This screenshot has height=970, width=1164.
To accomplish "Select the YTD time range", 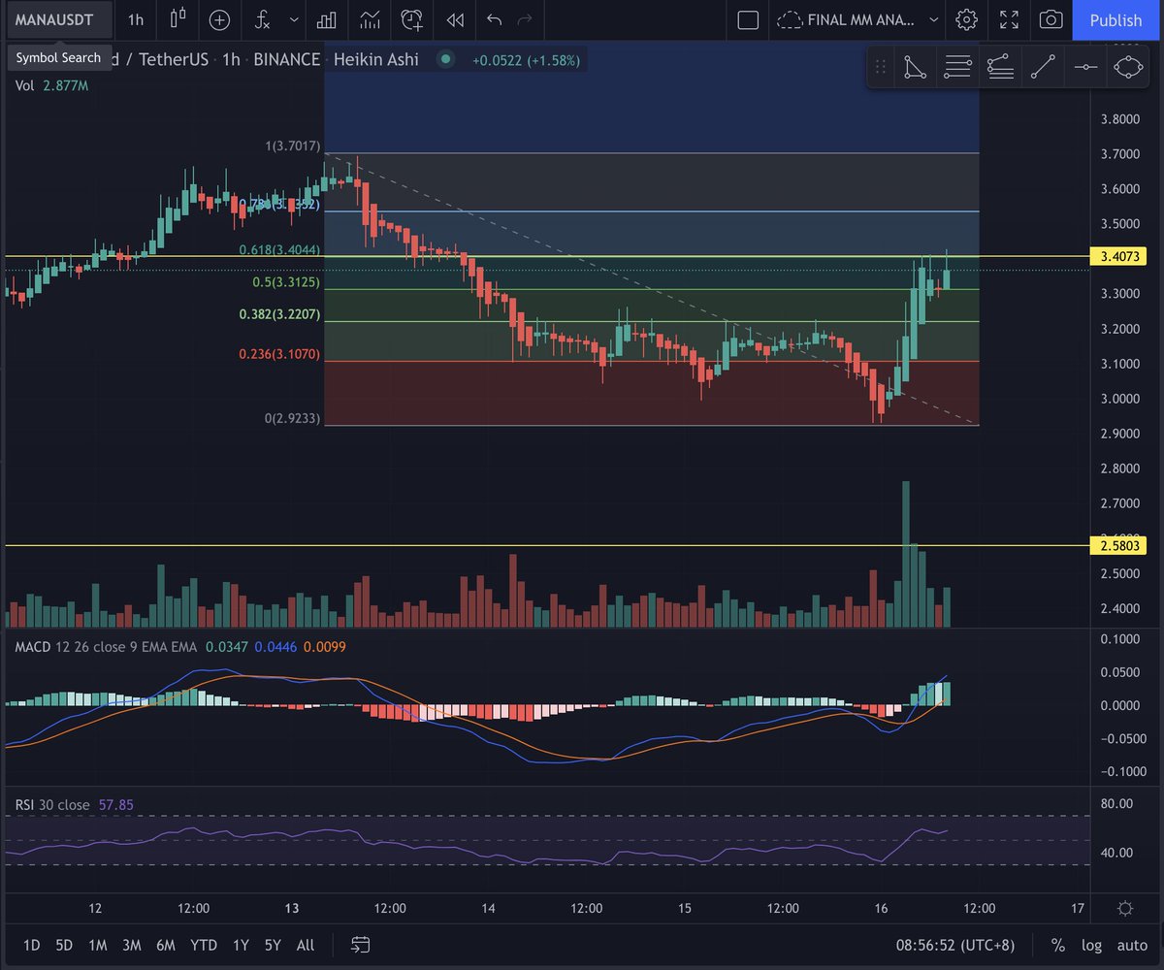I will coord(204,944).
